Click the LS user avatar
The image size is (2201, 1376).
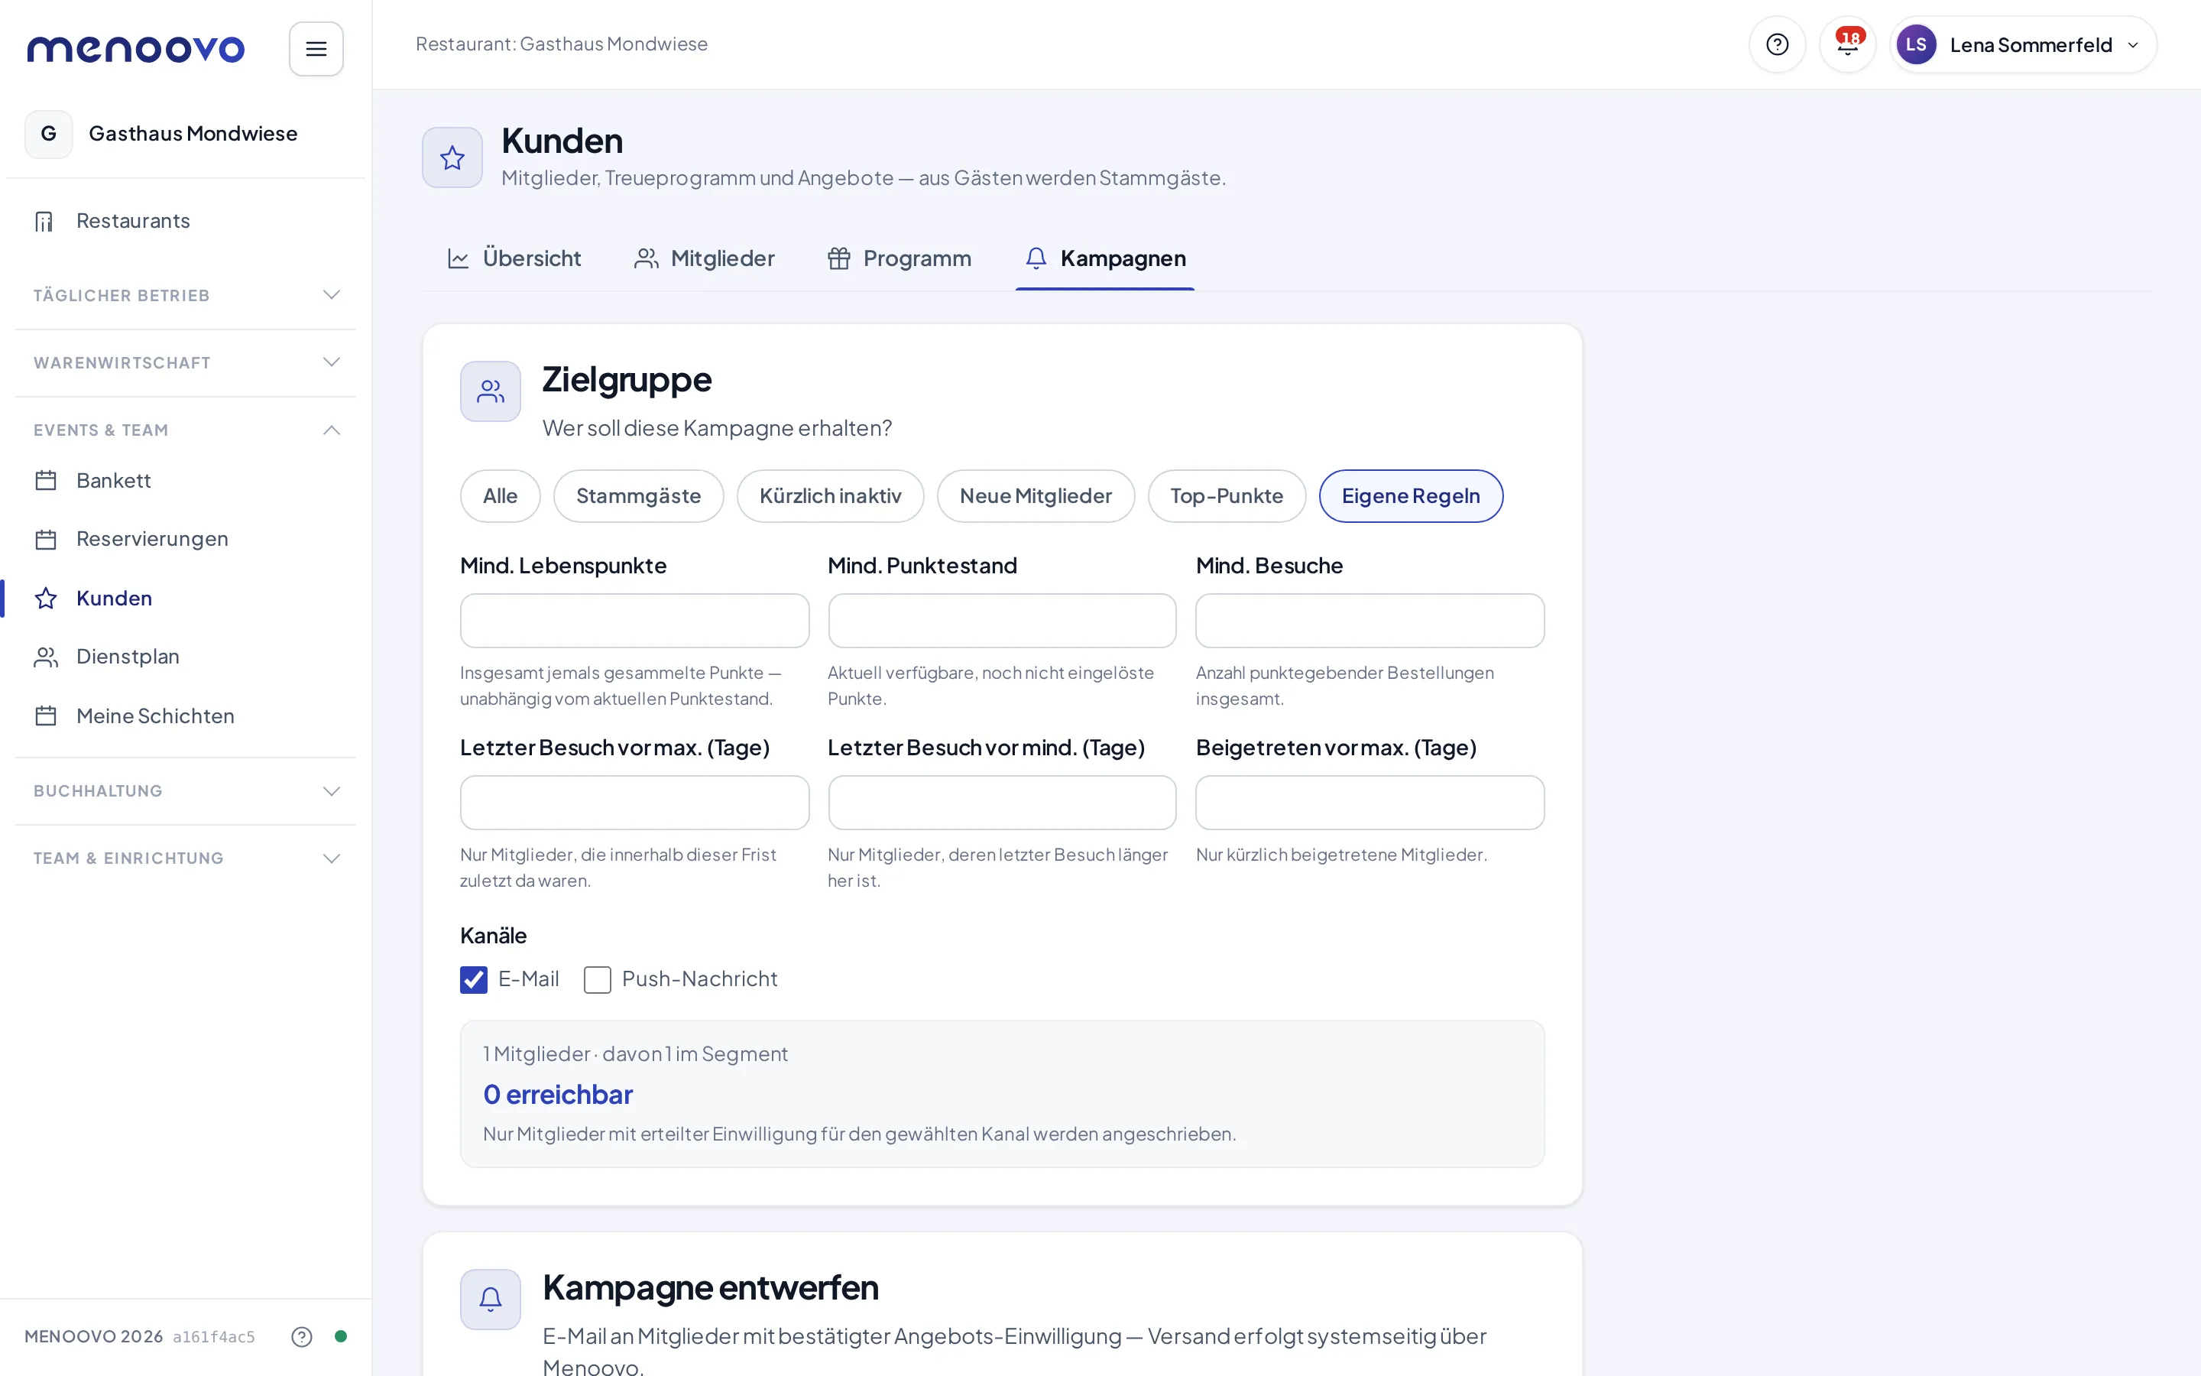(1915, 44)
